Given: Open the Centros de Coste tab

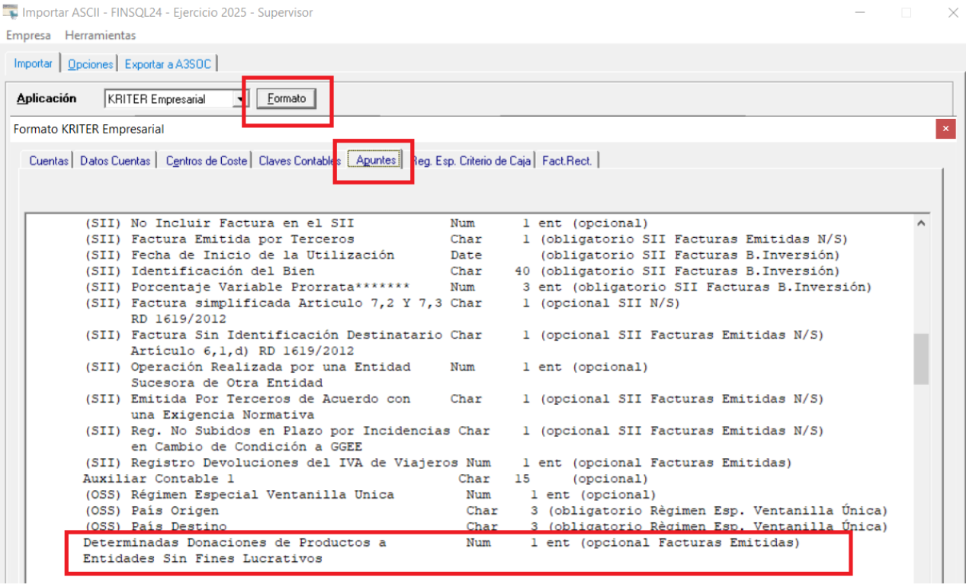Looking at the screenshot, I should pyautogui.click(x=206, y=161).
